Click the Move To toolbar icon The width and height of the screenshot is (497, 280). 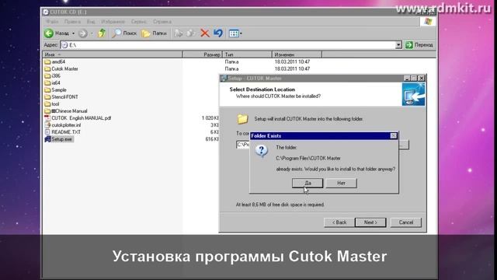pos(179,33)
